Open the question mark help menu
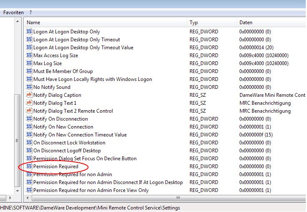This screenshot has height=212, width=307. tap(30, 13)
